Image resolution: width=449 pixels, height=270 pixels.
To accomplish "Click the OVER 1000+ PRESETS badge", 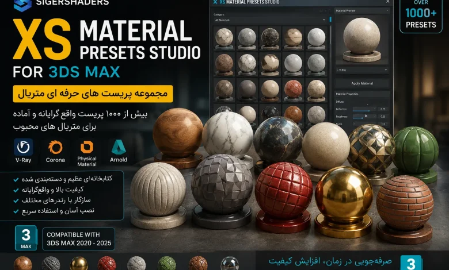I will (x=421, y=15).
